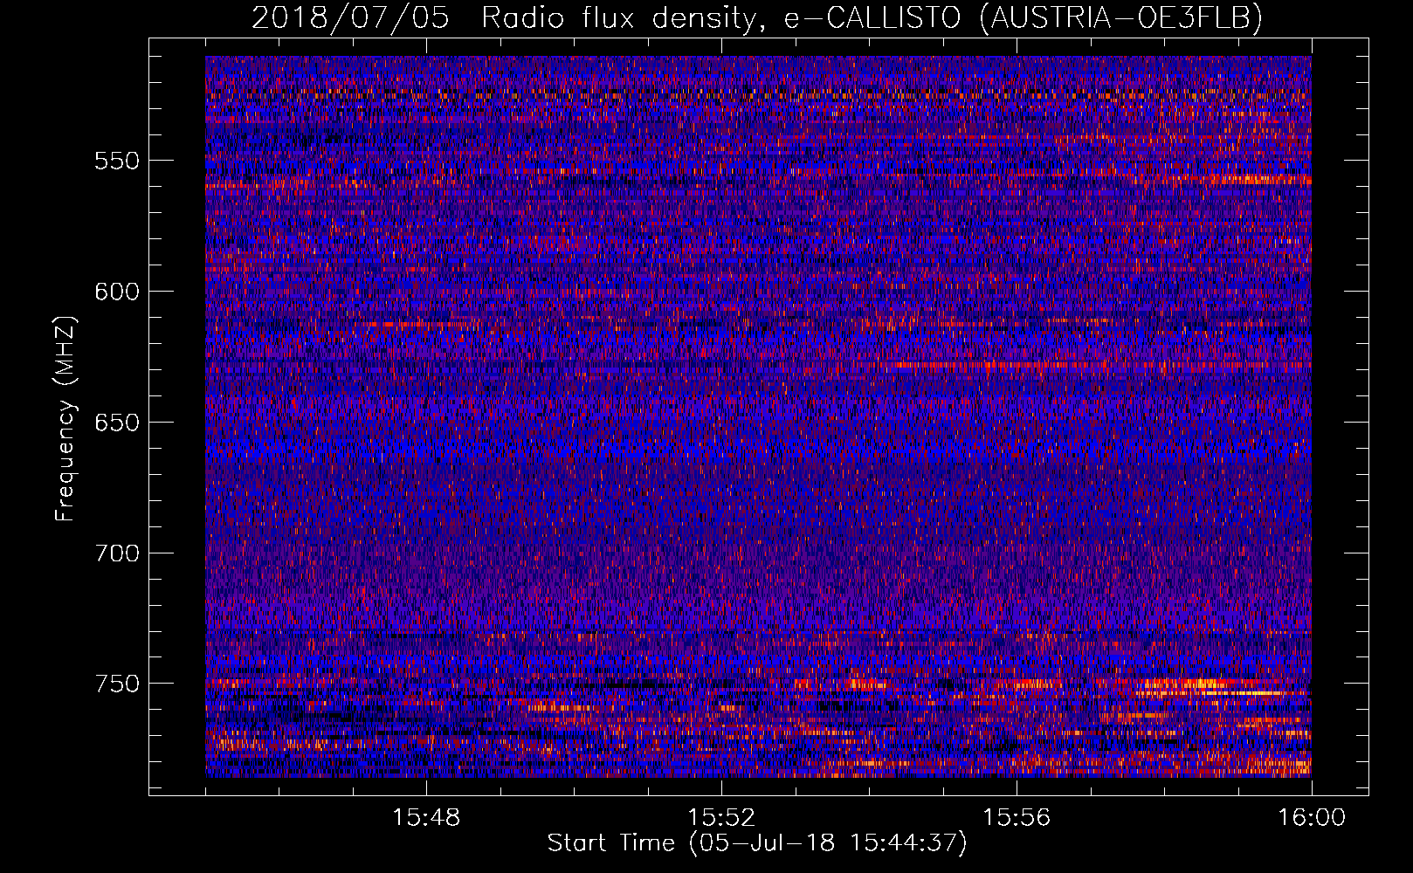The height and width of the screenshot is (873, 1413).
Task: Click the 15:48 time tick label
Action: 426,818
